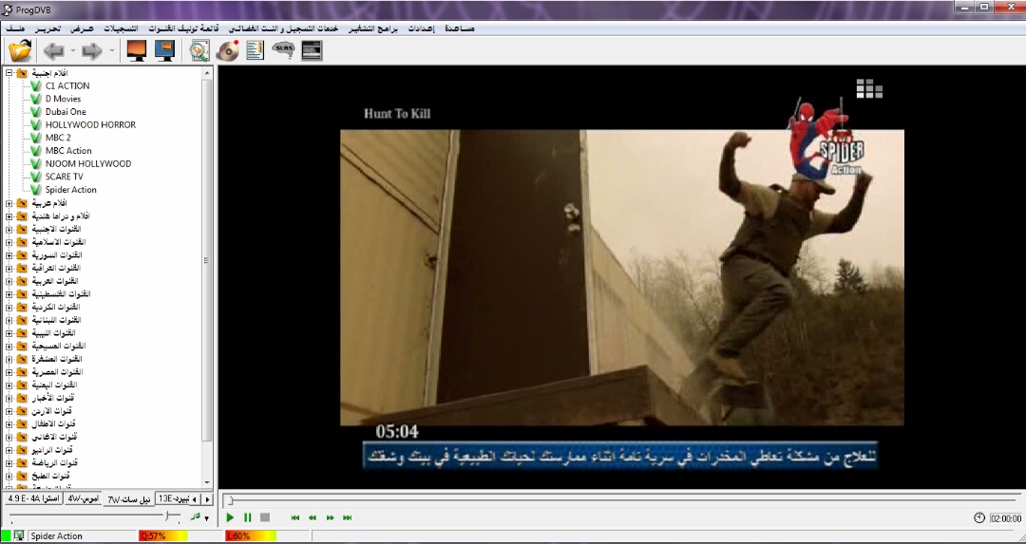
Task: Click the back arrow toolbar button
Action: click(x=54, y=50)
